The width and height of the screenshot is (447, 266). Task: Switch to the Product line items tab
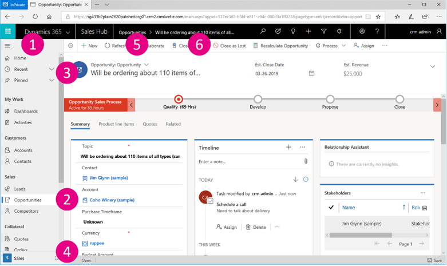coord(116,124)
